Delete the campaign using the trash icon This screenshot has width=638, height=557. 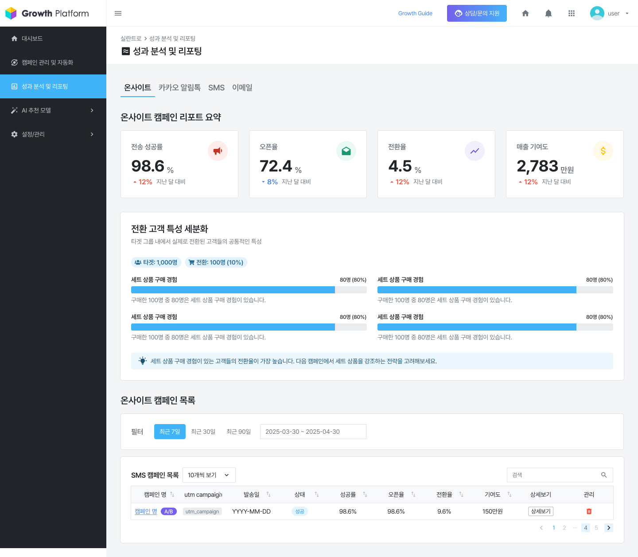click(589, 511)
